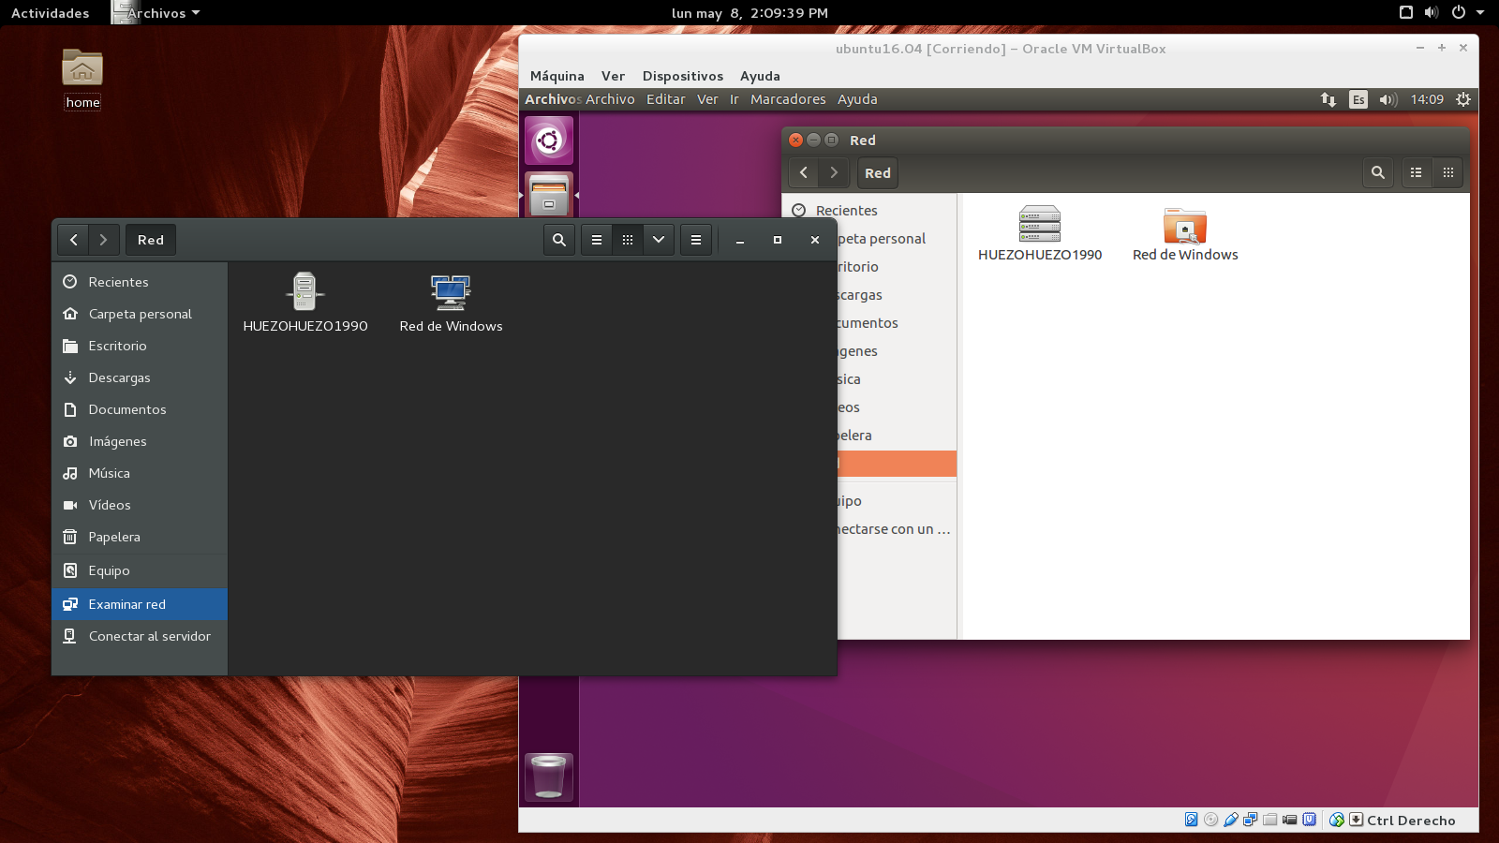Select Escritorio in the dark sidebar
Screen dimensions: 1499x843
pos(140,346)
